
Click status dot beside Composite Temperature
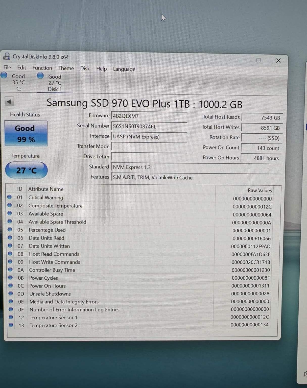point(10,205)
